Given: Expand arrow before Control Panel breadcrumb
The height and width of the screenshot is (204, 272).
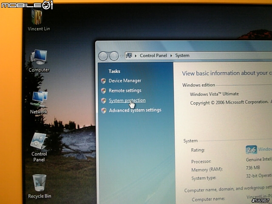Looking at the screenshot, I should point(136,56).
